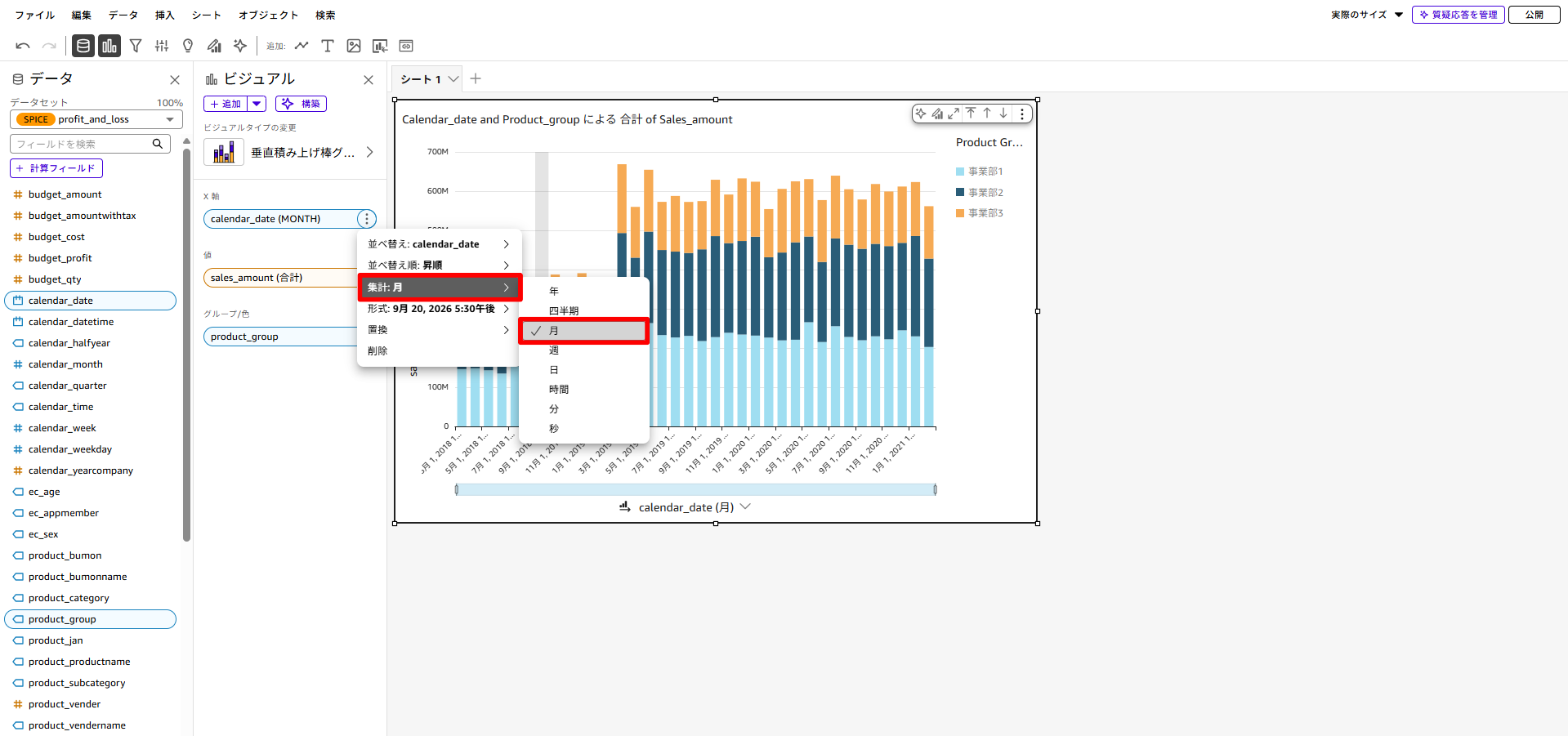Add a text box using the T icon
This screenshot has height=736, width=1568.
point(328,46)
